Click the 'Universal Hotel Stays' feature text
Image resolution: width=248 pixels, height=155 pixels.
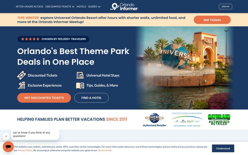(103, 75)
